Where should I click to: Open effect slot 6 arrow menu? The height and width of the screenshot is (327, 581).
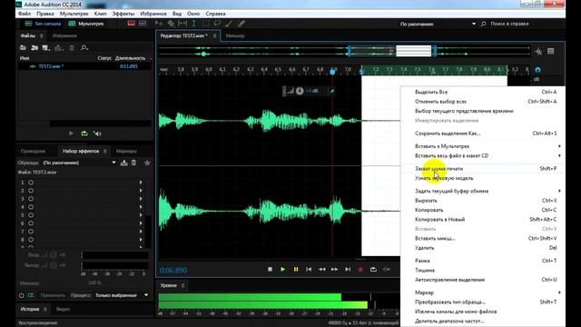(141, 223)
